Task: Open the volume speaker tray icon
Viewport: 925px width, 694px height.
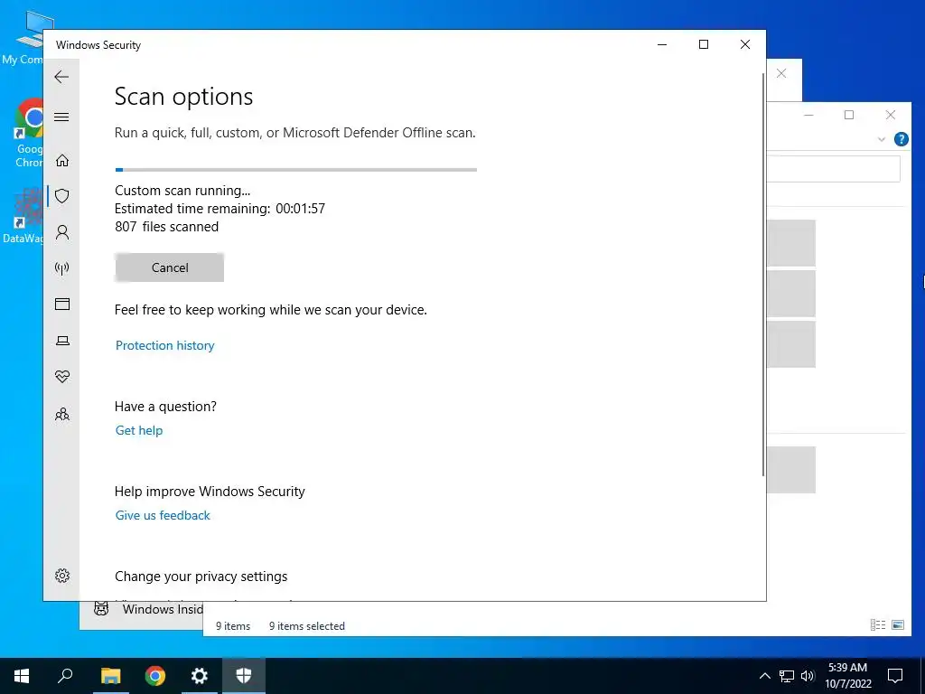Action: [x=808, y=676]
